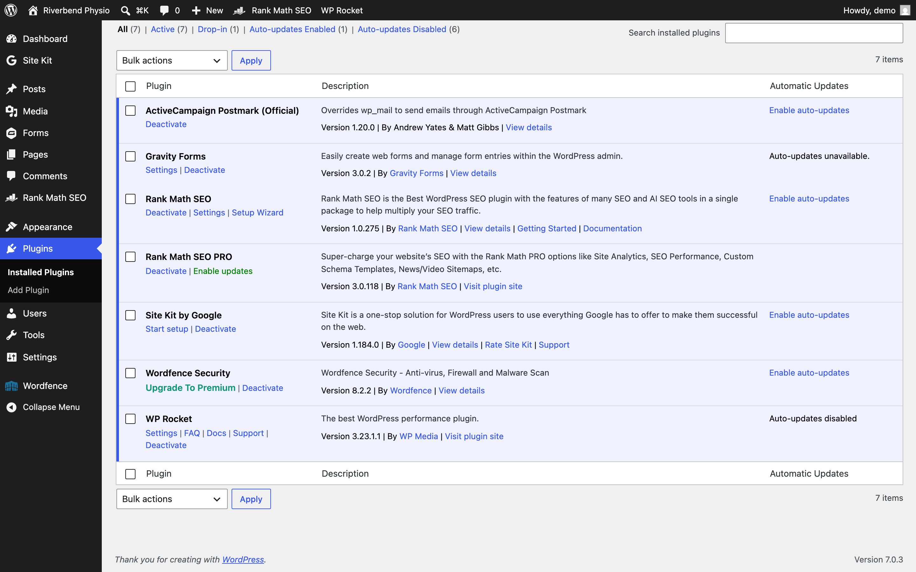Filter by Drop-in plugins
916x572 pixels.
pos(212,29)
